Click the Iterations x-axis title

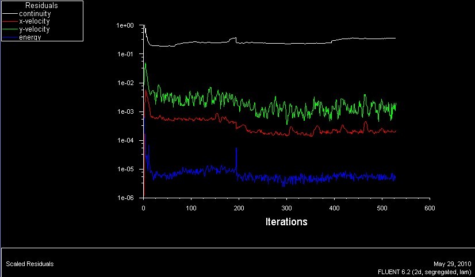286,222
